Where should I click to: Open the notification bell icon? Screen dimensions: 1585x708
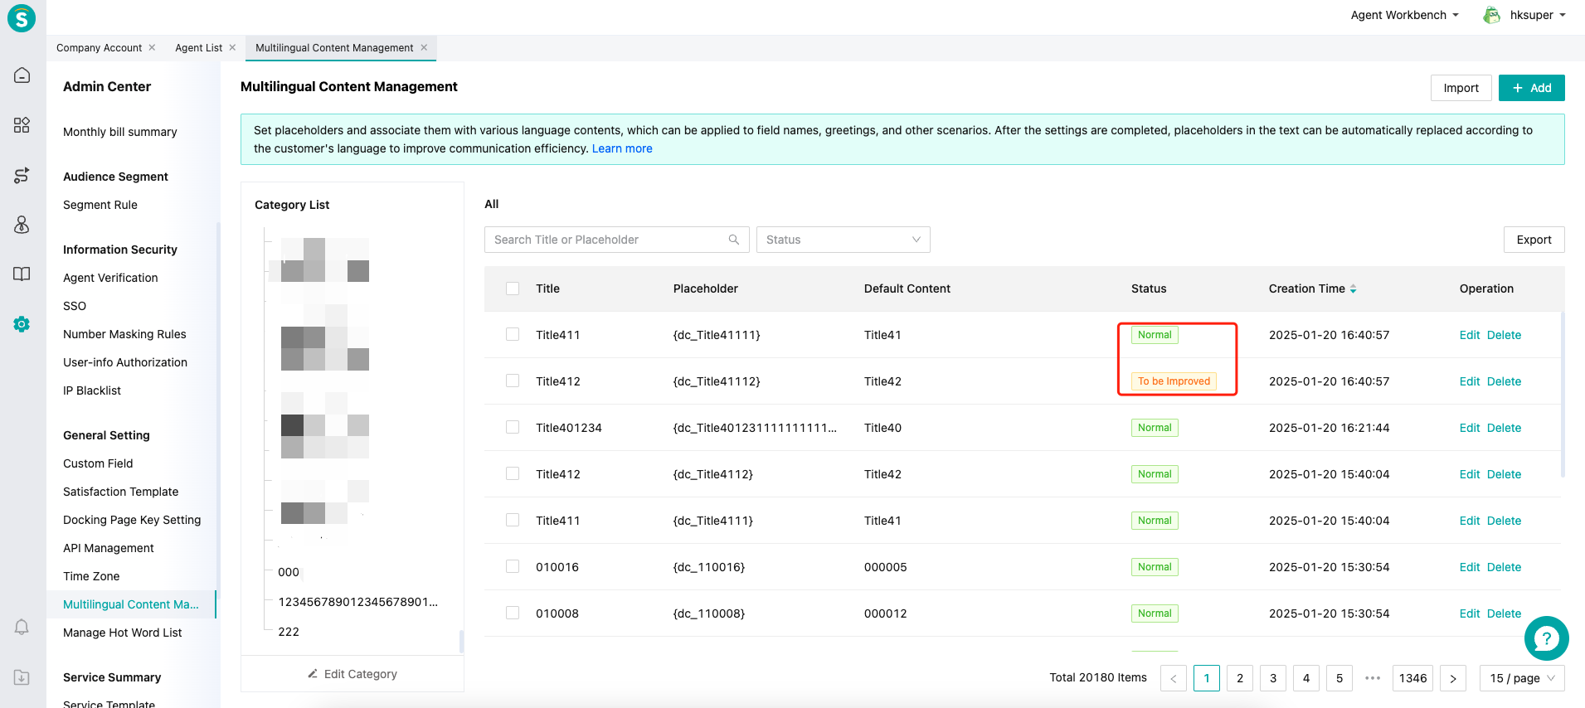click(x=22, y=627)
